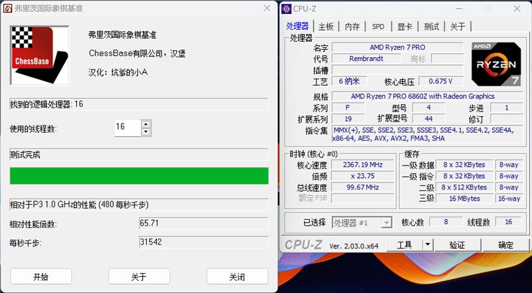Click the processor name AMD Ryzen 7 PRO
Image resolution: width=532 pixels, height=293 pixels.
pyautogui.click(x=397, y=47)
